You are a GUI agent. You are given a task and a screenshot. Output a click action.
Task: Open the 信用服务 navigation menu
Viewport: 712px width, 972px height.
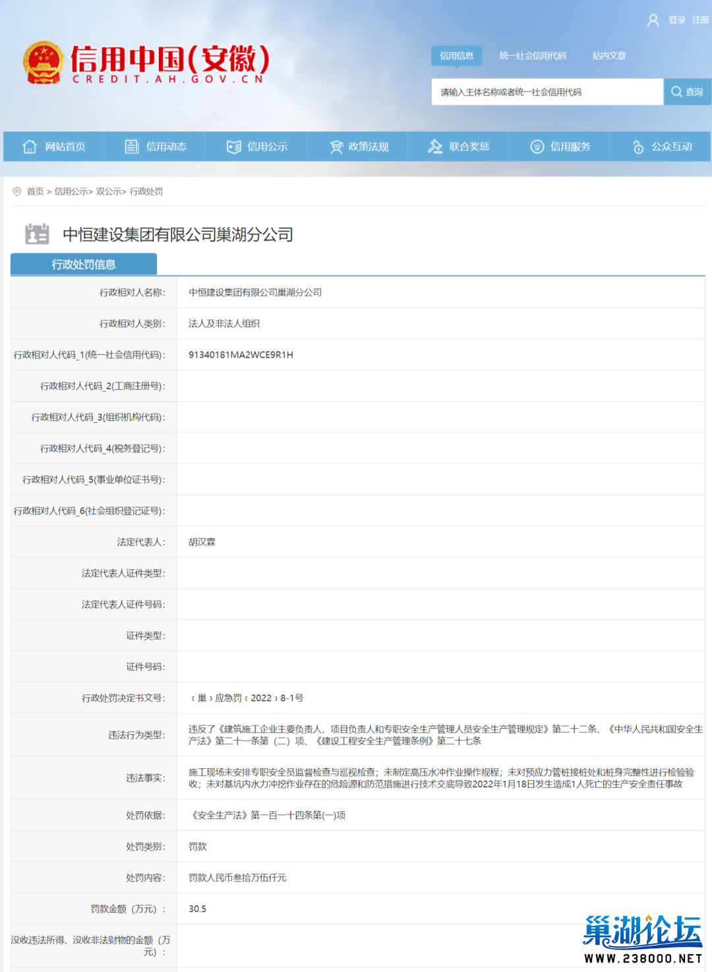(x=560, y=146)
